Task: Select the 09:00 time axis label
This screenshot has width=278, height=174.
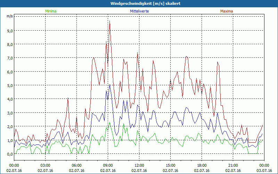Action: click(108, 165)
